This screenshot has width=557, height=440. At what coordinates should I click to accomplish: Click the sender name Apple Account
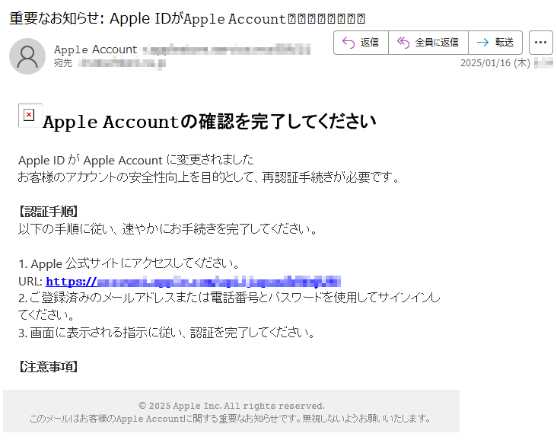tap(95, 49)
